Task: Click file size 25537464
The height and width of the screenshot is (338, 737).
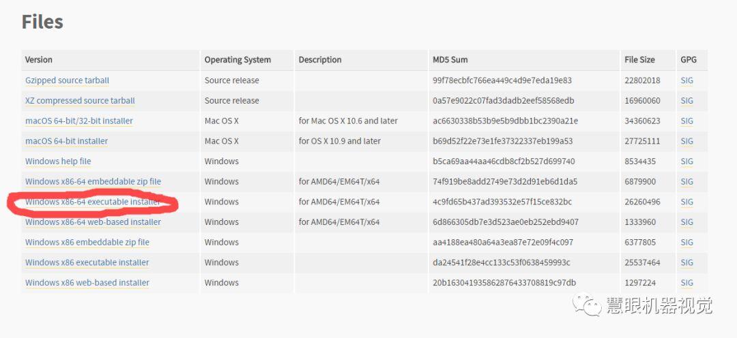Action: tap(642, 262)
